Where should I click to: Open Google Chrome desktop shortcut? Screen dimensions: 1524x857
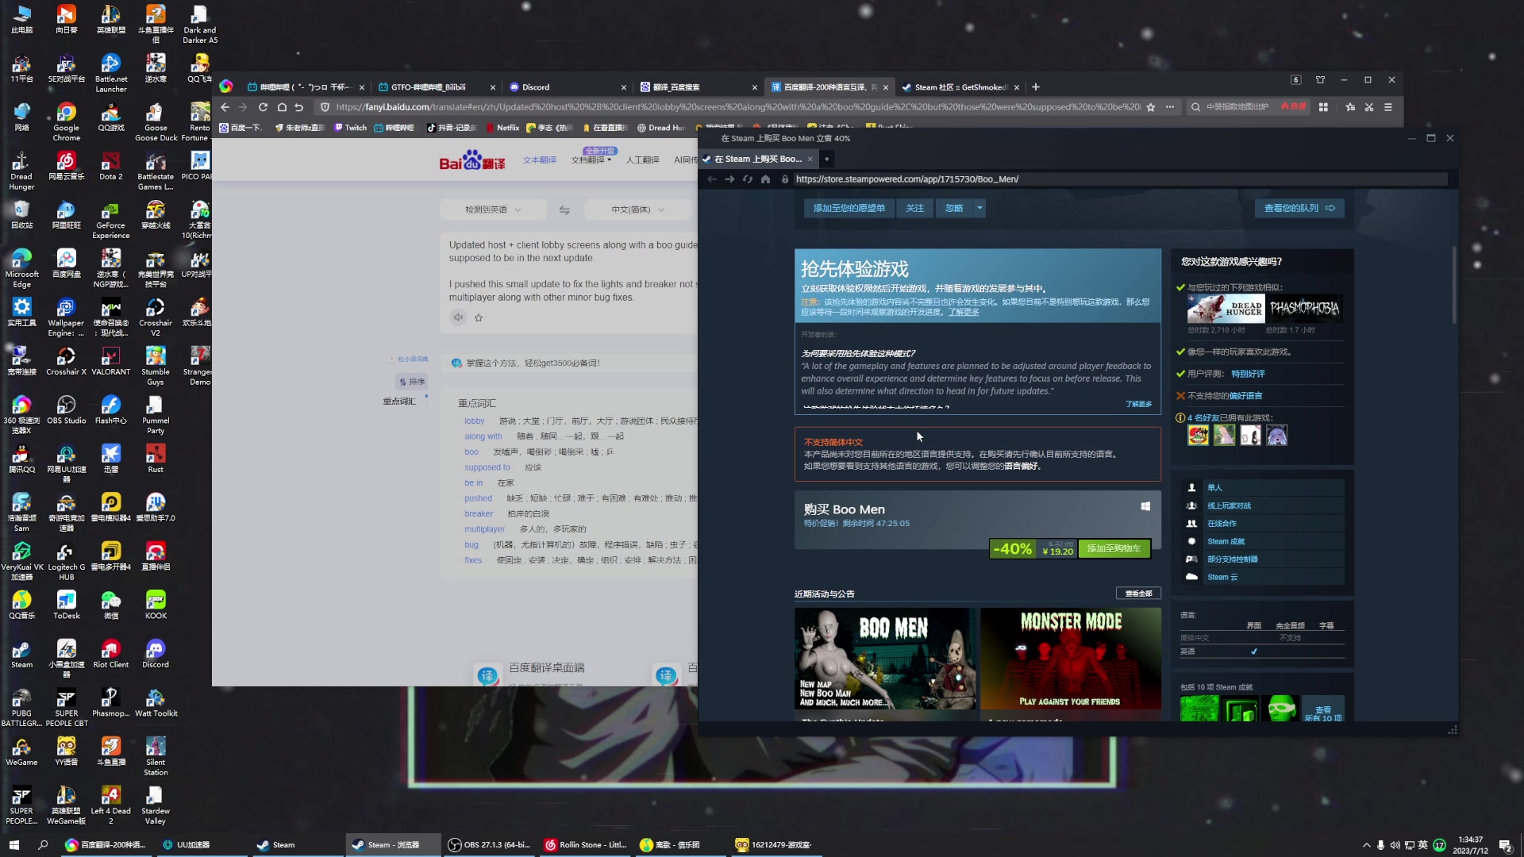tap(66, 121)
